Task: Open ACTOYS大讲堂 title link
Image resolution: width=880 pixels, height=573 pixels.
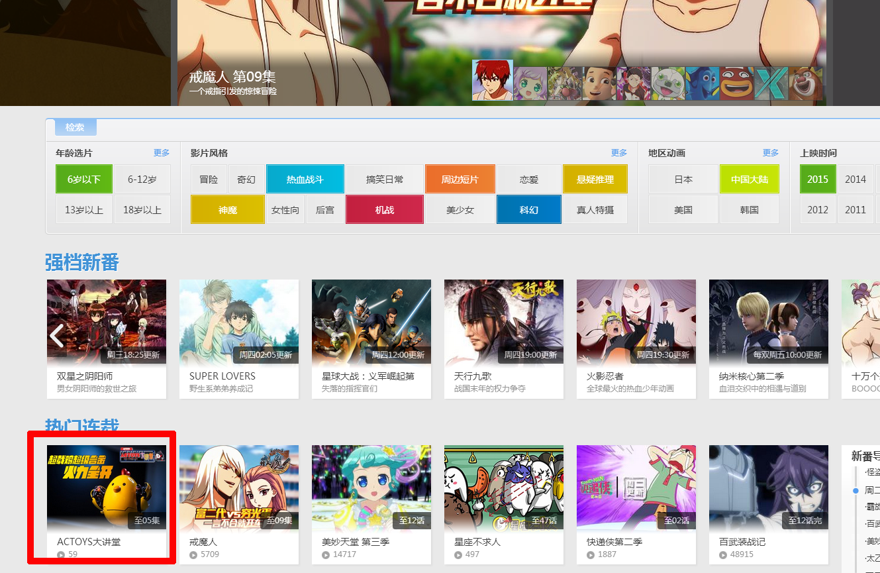Action: [x=89, y=542]
